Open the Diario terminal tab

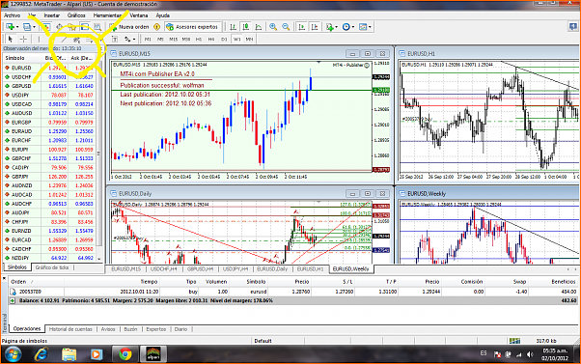[x=180, y=329]
